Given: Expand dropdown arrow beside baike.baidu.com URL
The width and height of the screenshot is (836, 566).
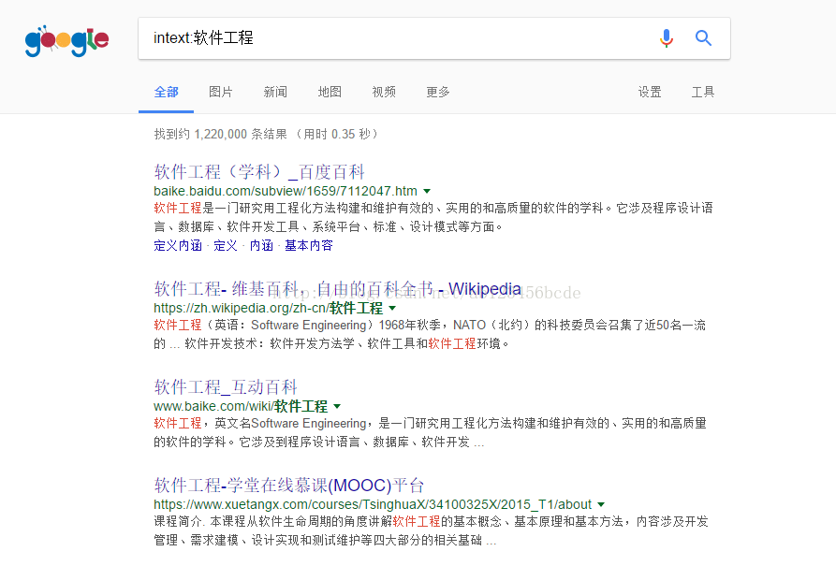Looking at the screenshot, I should (x=427, y=192).
